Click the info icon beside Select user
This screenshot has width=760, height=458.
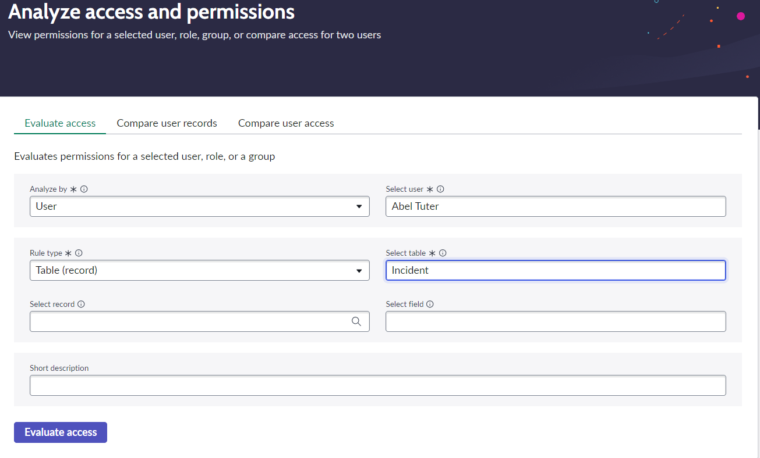(440, 189)
